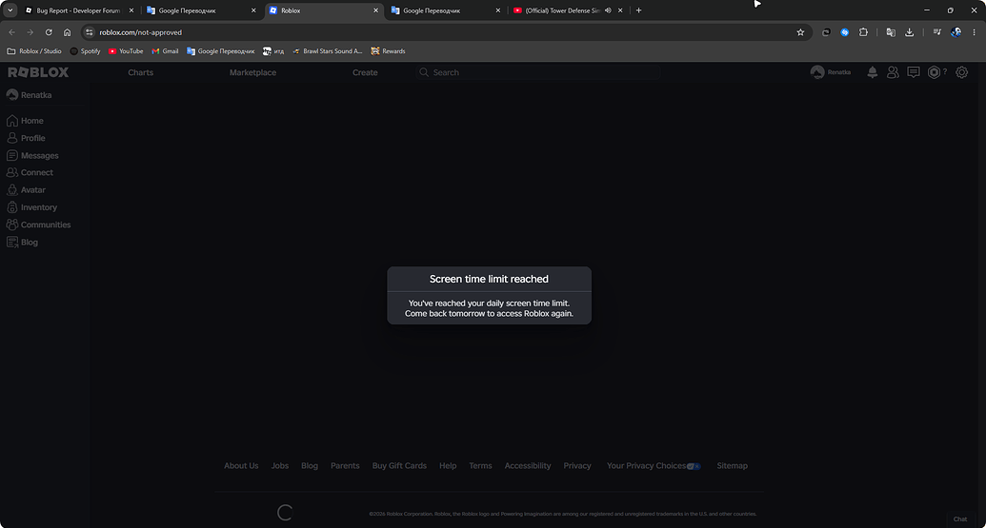Viewport: 986px width, 528px height.
Task: Open the Chrome profile avatar
Action: click(956, 32)
